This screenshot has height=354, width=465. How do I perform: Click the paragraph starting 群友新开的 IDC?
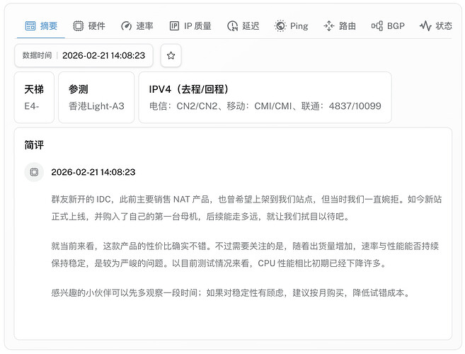247,207
